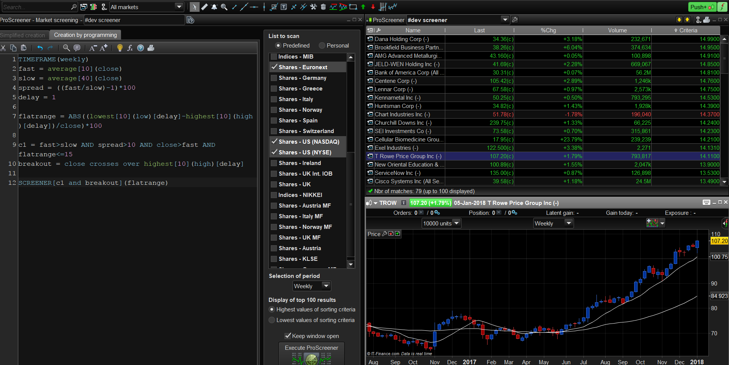This screenshot has height=365, width=729.
Task: Toggle the Keep window open checkbox
Action: 288,336
